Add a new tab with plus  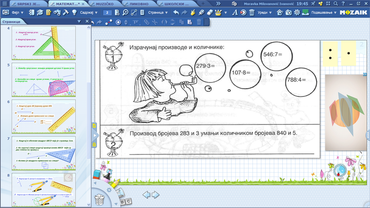203,4
